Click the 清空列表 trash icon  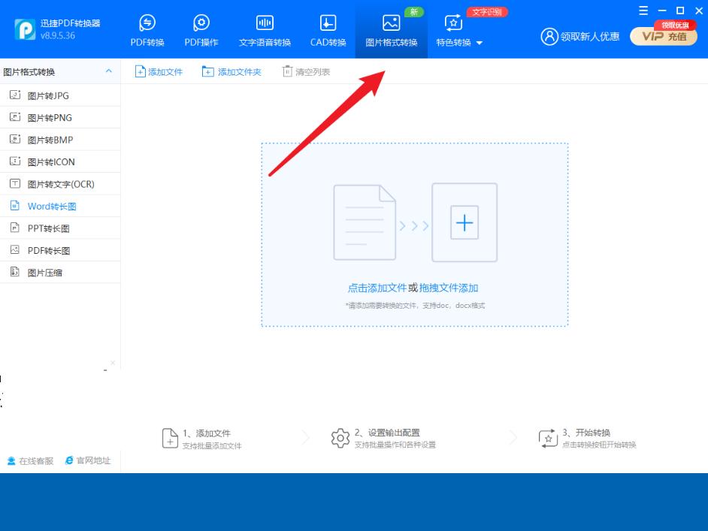click(287, 71)
